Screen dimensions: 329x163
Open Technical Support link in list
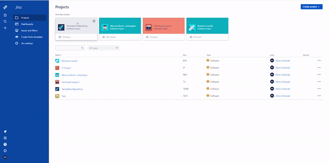pyautogui.click(x=70, y=82)
